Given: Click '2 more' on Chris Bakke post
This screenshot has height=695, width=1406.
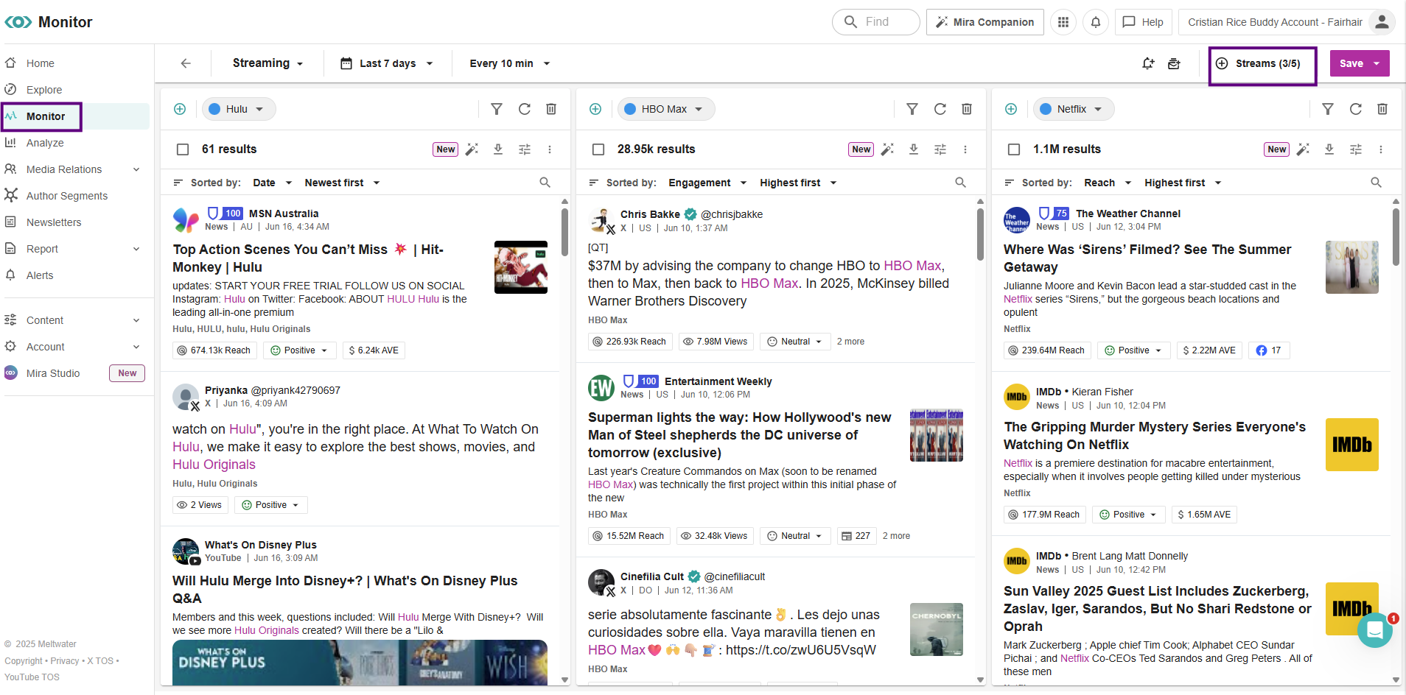Looking at the screenshot, I should pyautogui.click(x=850, y=342).
